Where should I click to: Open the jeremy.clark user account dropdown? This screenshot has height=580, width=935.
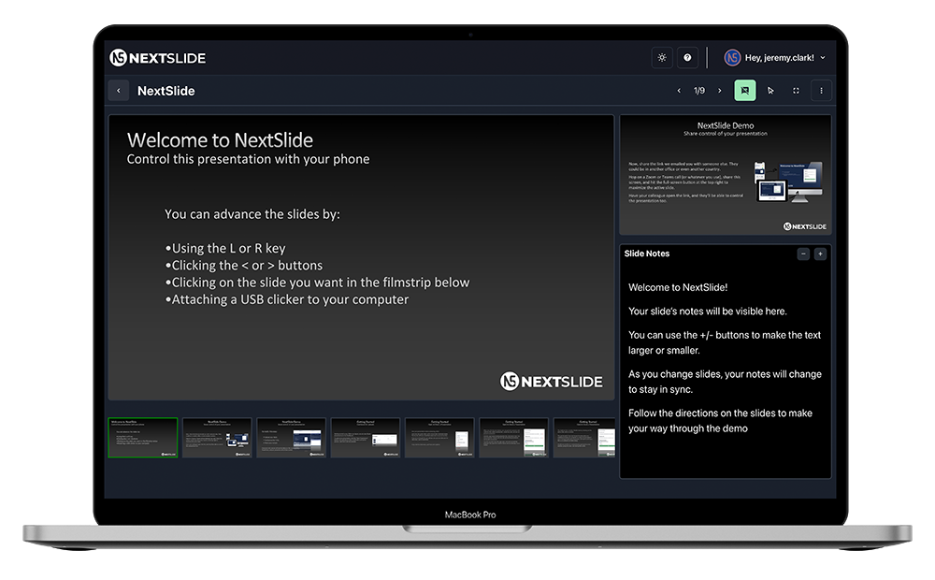click(775, 58)
